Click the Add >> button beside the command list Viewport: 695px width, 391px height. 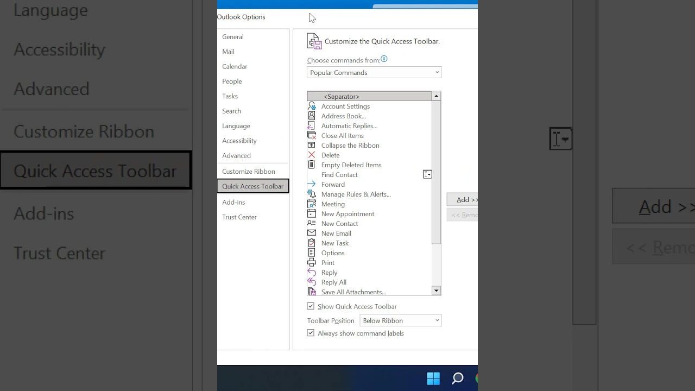pos(463,200)
